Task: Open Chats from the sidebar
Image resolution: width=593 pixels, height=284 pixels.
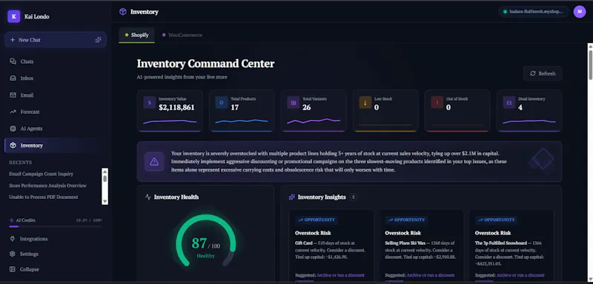Action: [55, 61]
